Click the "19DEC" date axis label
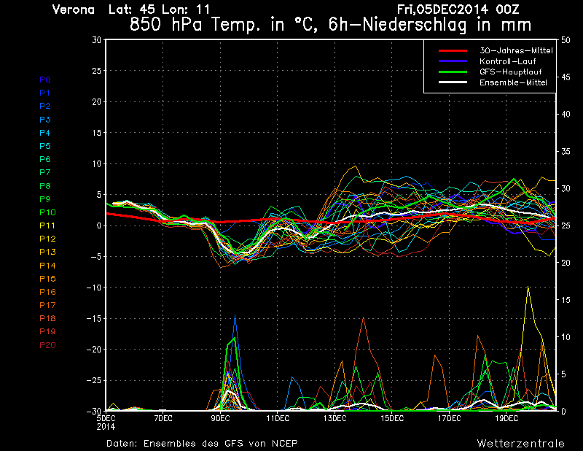583x451 pixels. [x=506, y=419]
